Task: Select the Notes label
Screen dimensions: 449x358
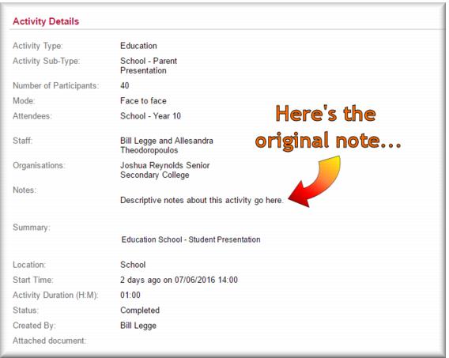Action: (25, 190)
